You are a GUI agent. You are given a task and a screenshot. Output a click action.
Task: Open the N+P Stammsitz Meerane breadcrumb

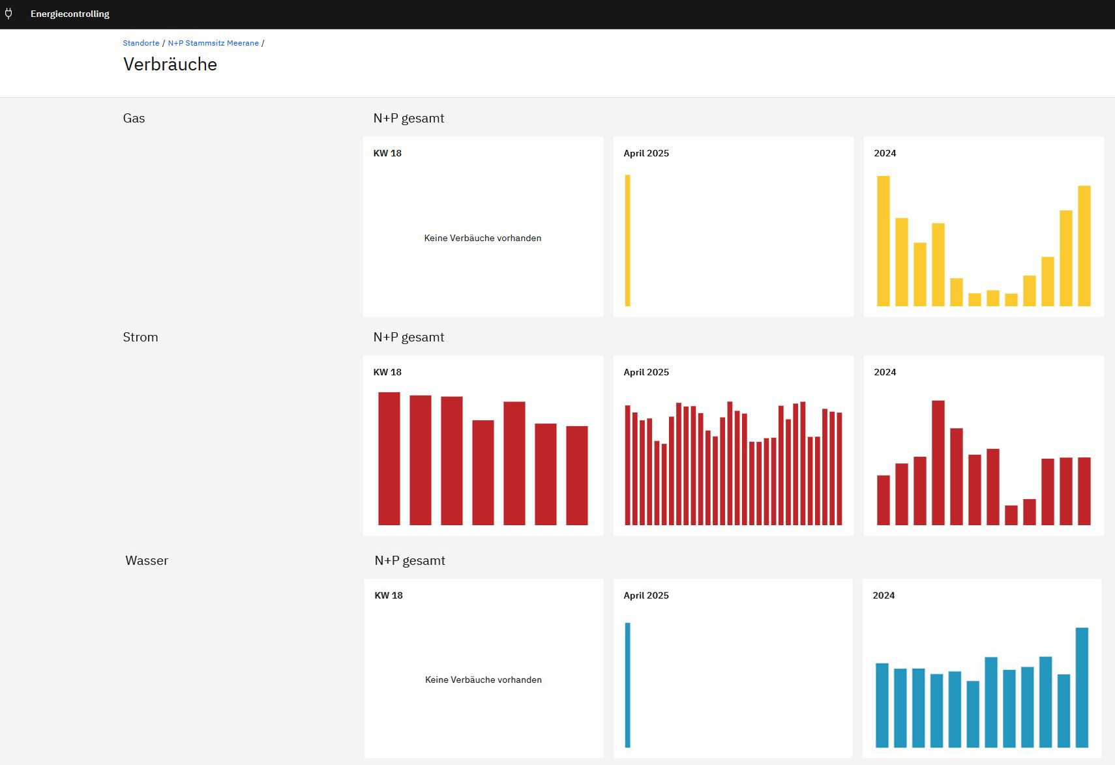(213, 43)
